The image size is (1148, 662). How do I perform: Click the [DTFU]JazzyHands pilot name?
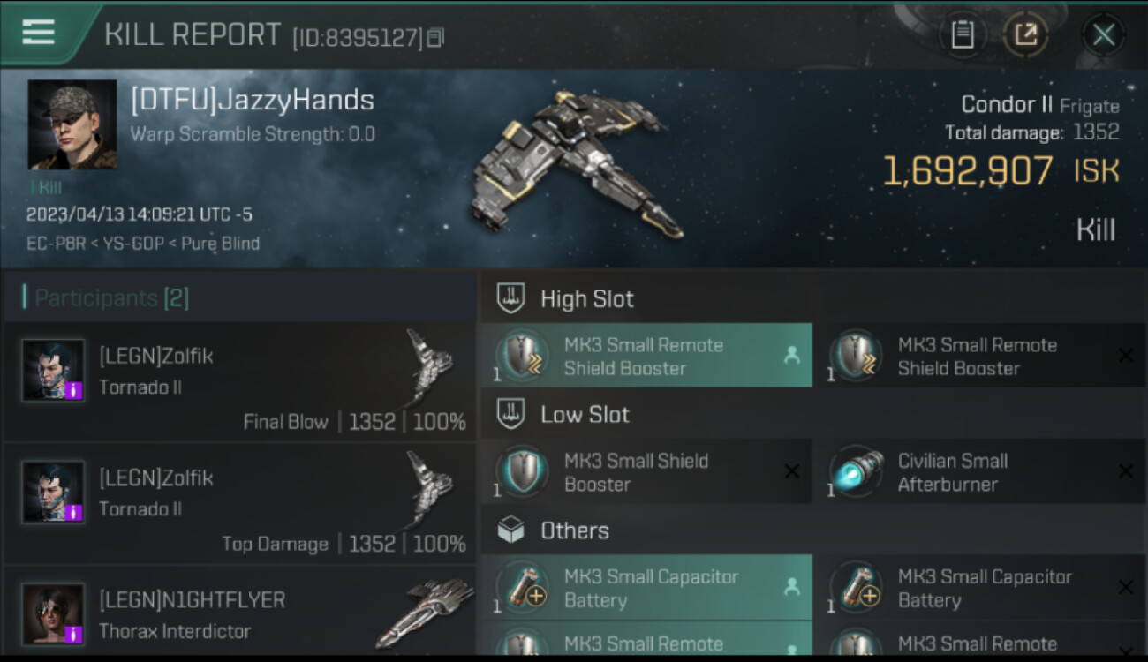pos(253,100)
